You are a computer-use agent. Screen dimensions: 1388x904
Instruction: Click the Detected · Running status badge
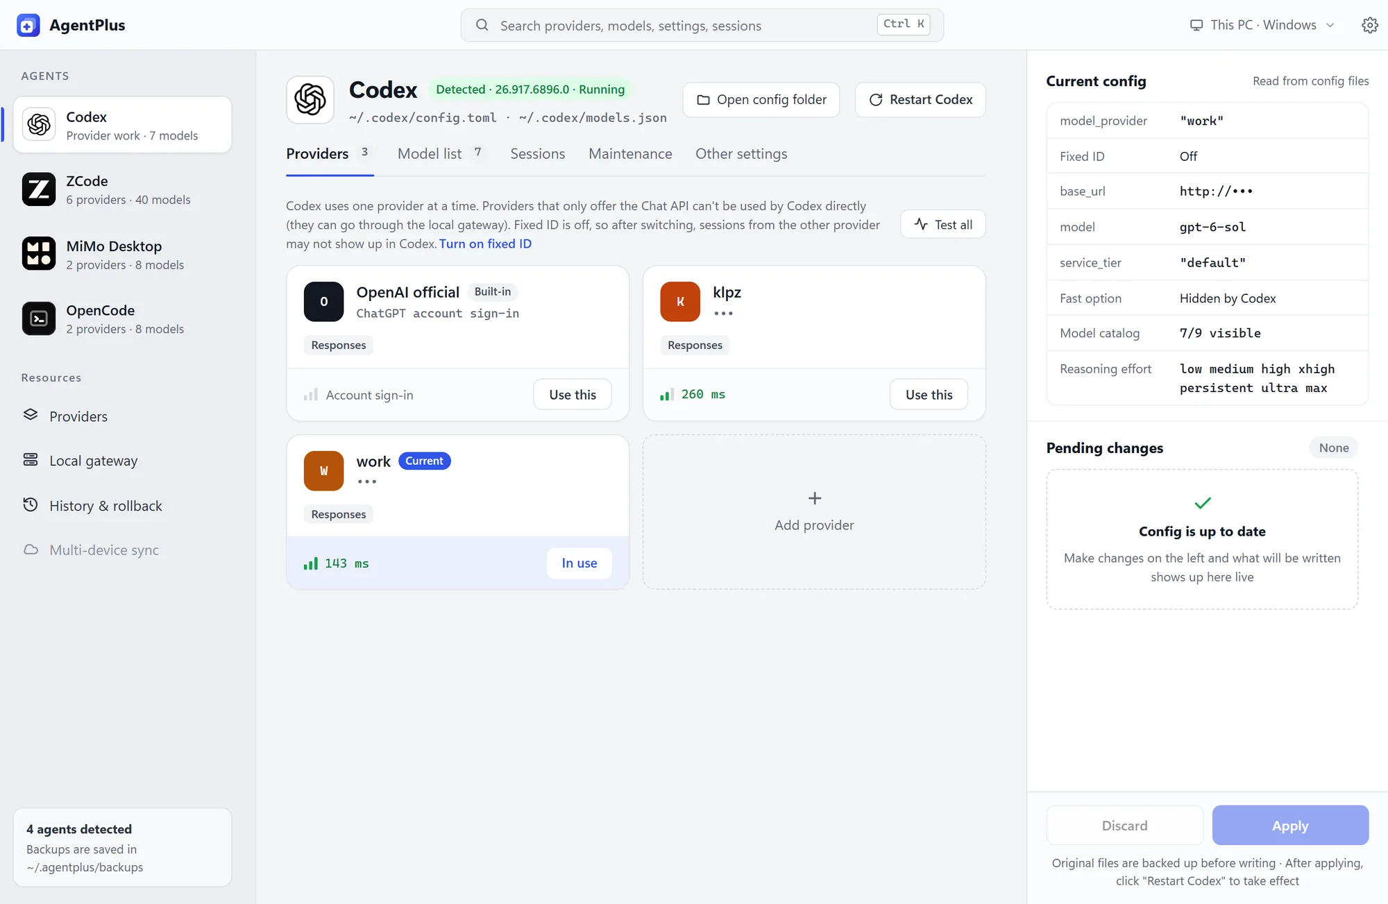pos(530,89)
